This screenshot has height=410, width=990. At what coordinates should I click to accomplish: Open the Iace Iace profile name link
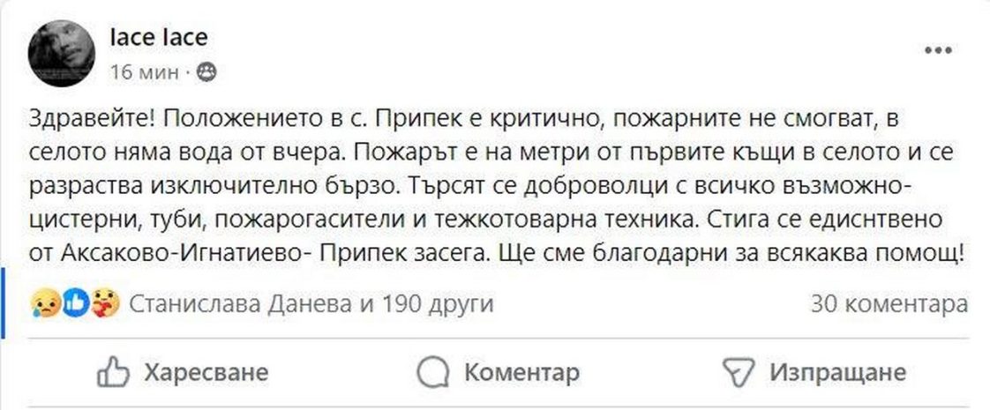157,38
